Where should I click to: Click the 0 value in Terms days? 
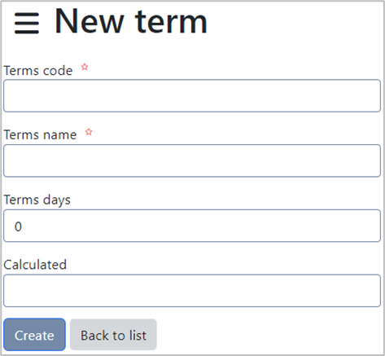click(18, 226)
